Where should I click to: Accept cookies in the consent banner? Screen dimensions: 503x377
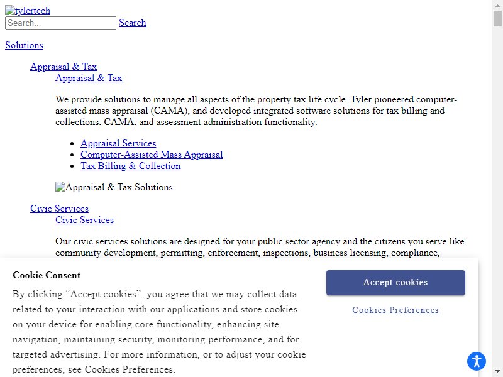[395, 282]
